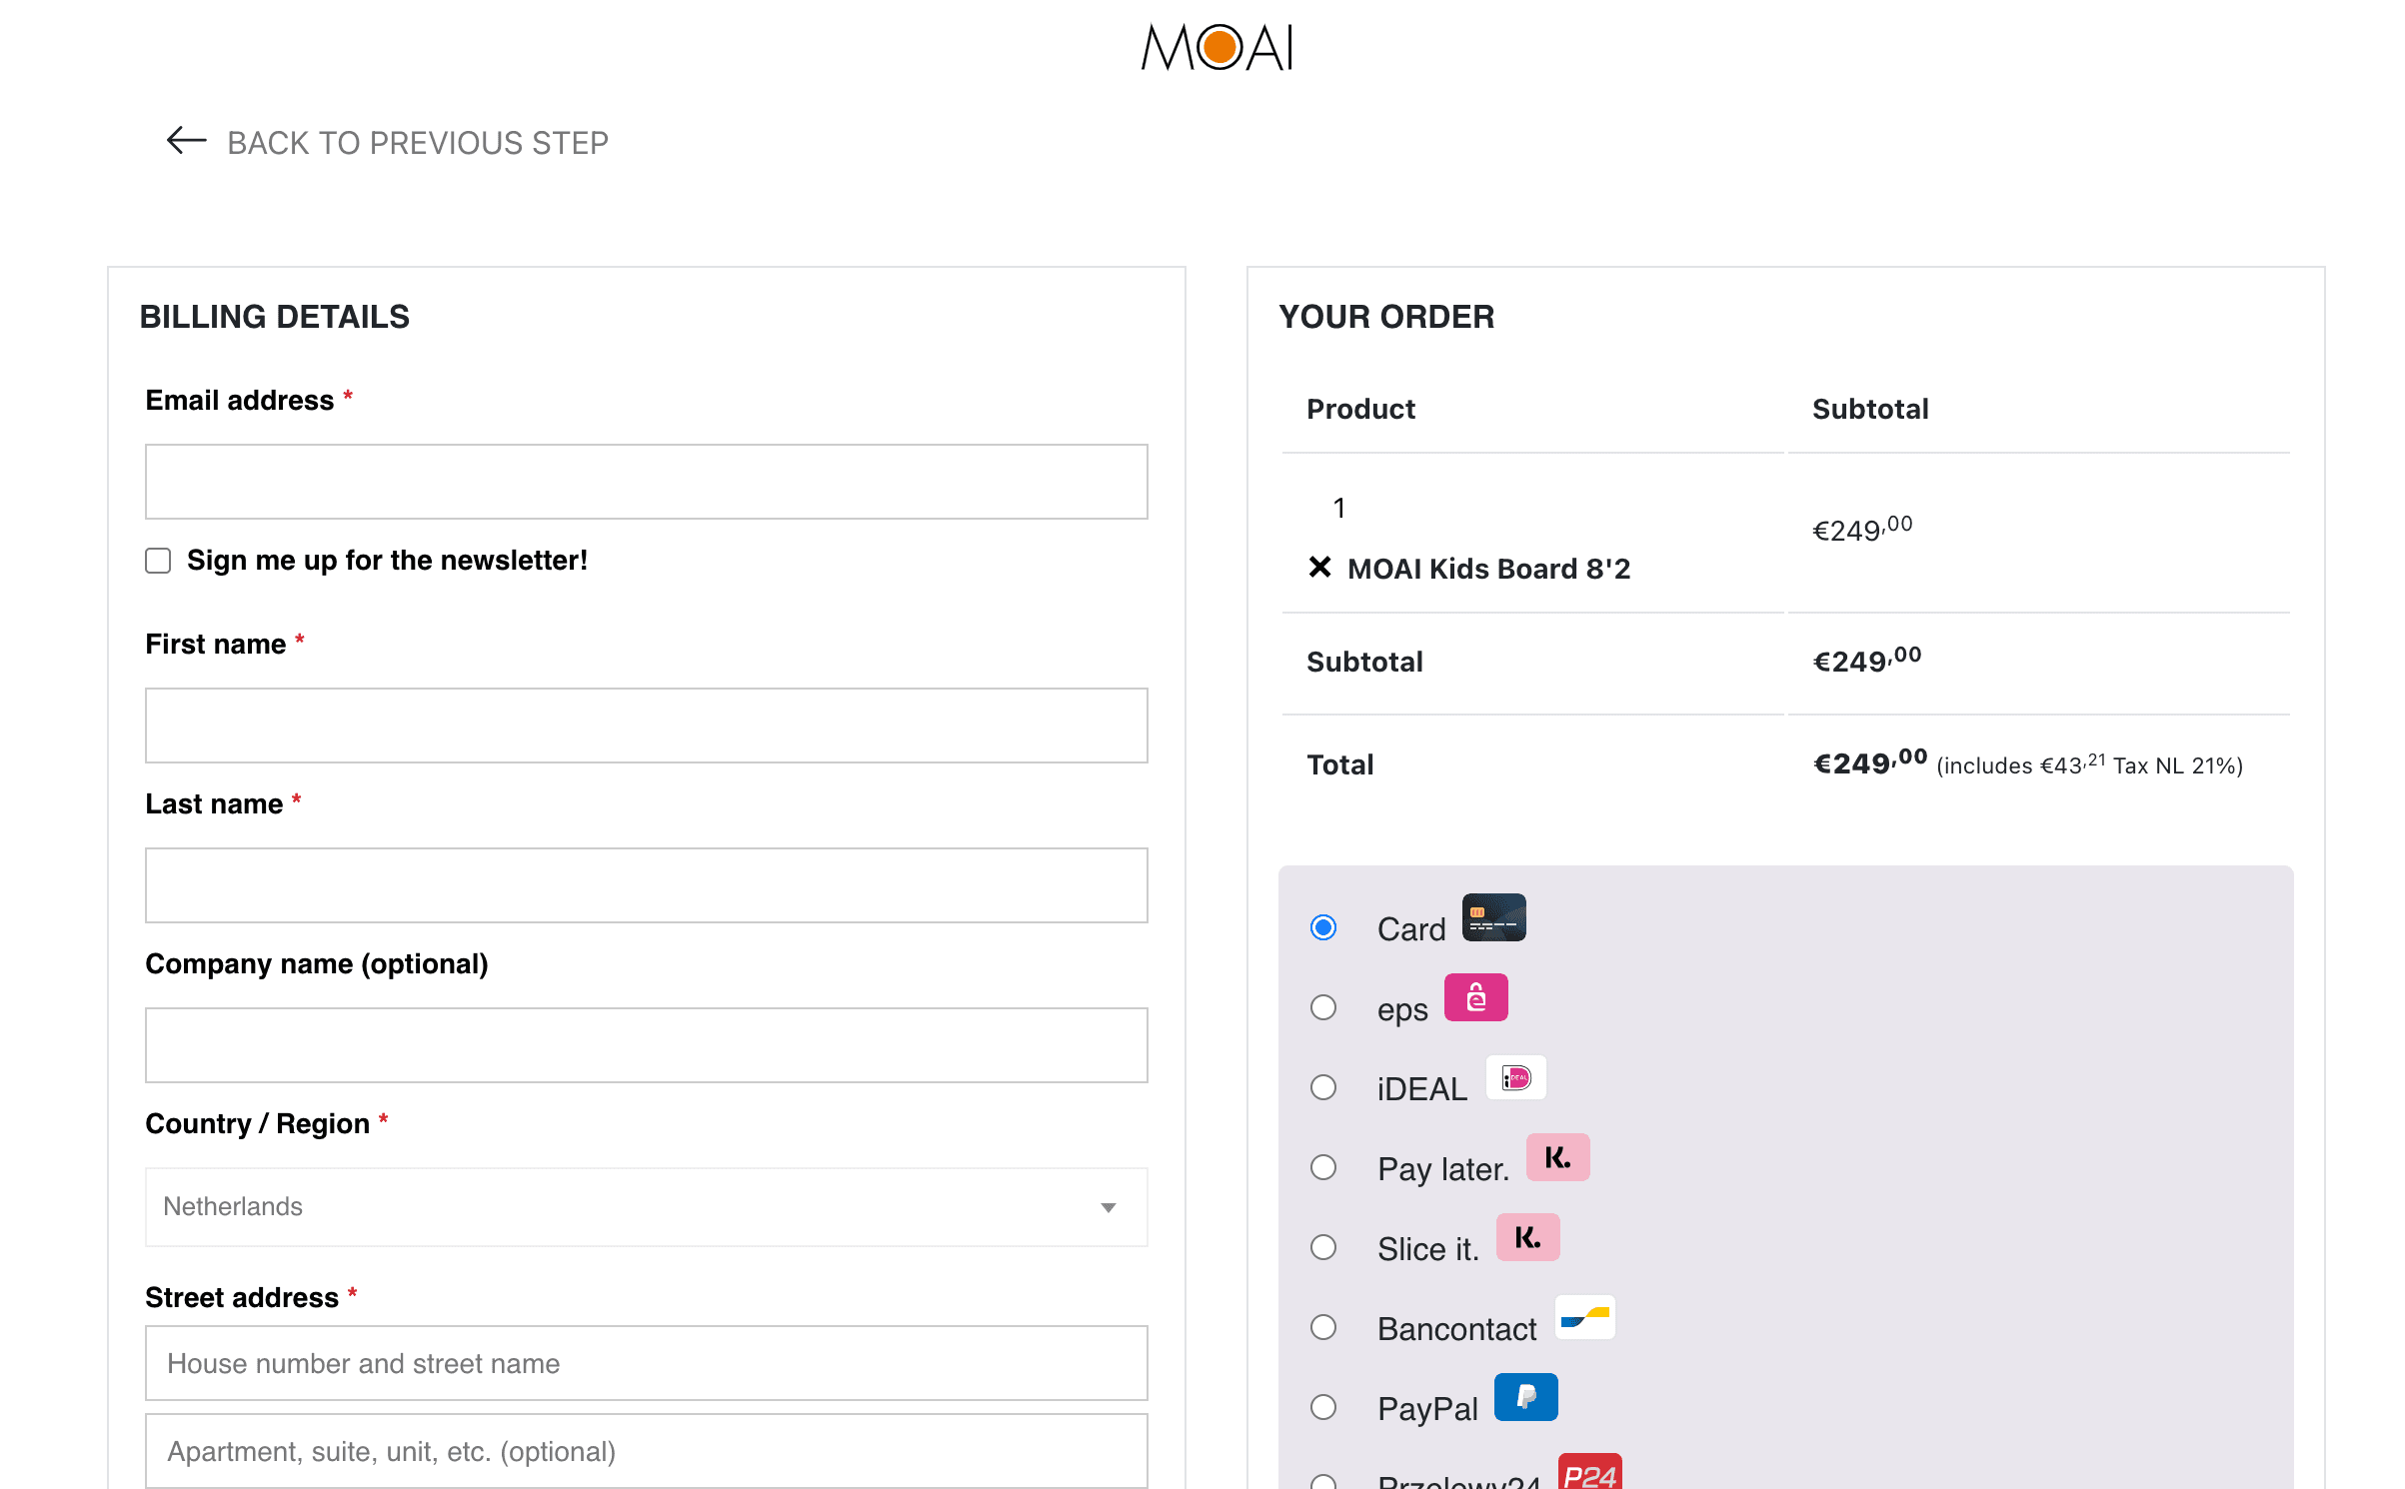Click the credit card icon
Screen dimensions: 2405x1489
pyautogui.click(x=1493, y=917)
